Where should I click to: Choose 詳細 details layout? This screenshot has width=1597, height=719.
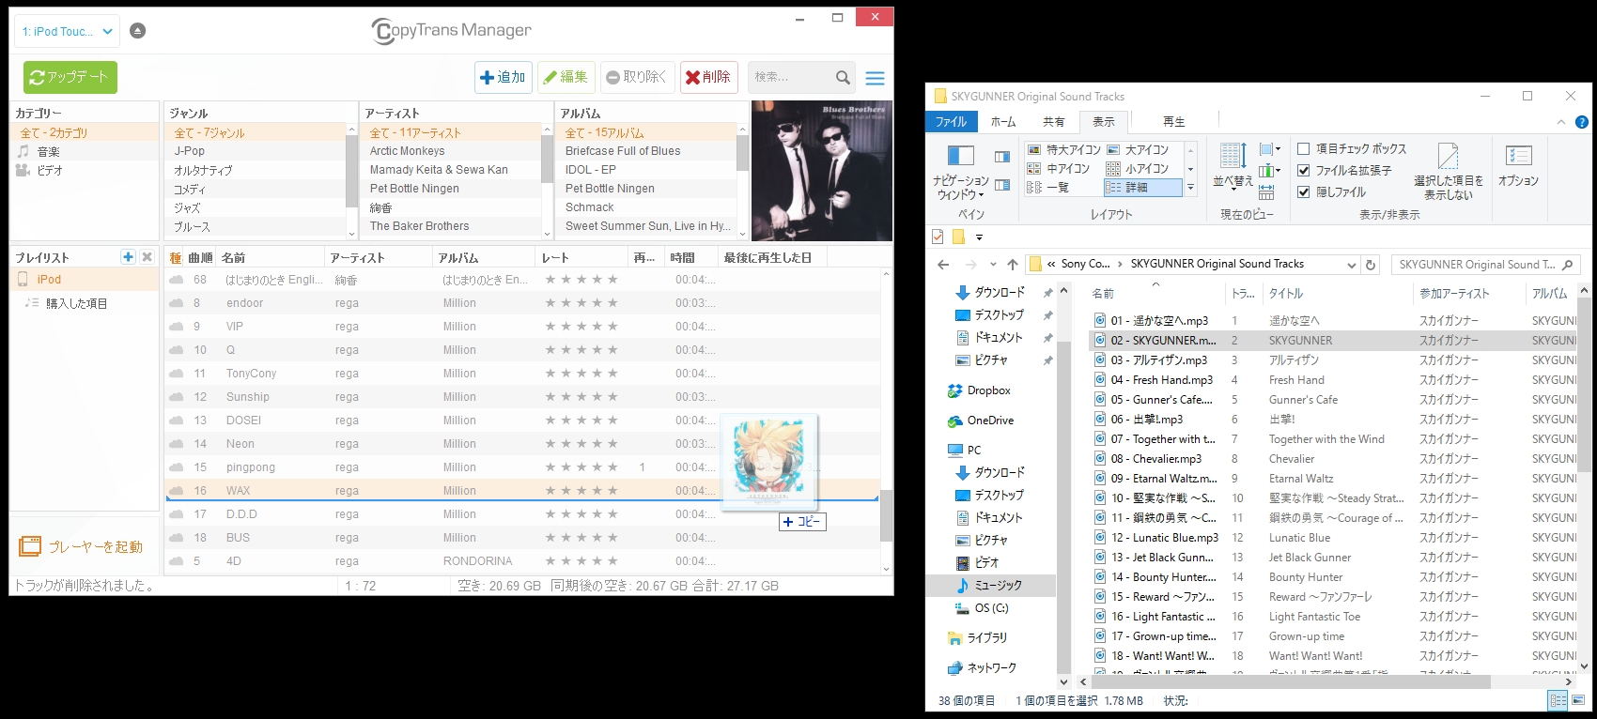(x=1142, y=187)
